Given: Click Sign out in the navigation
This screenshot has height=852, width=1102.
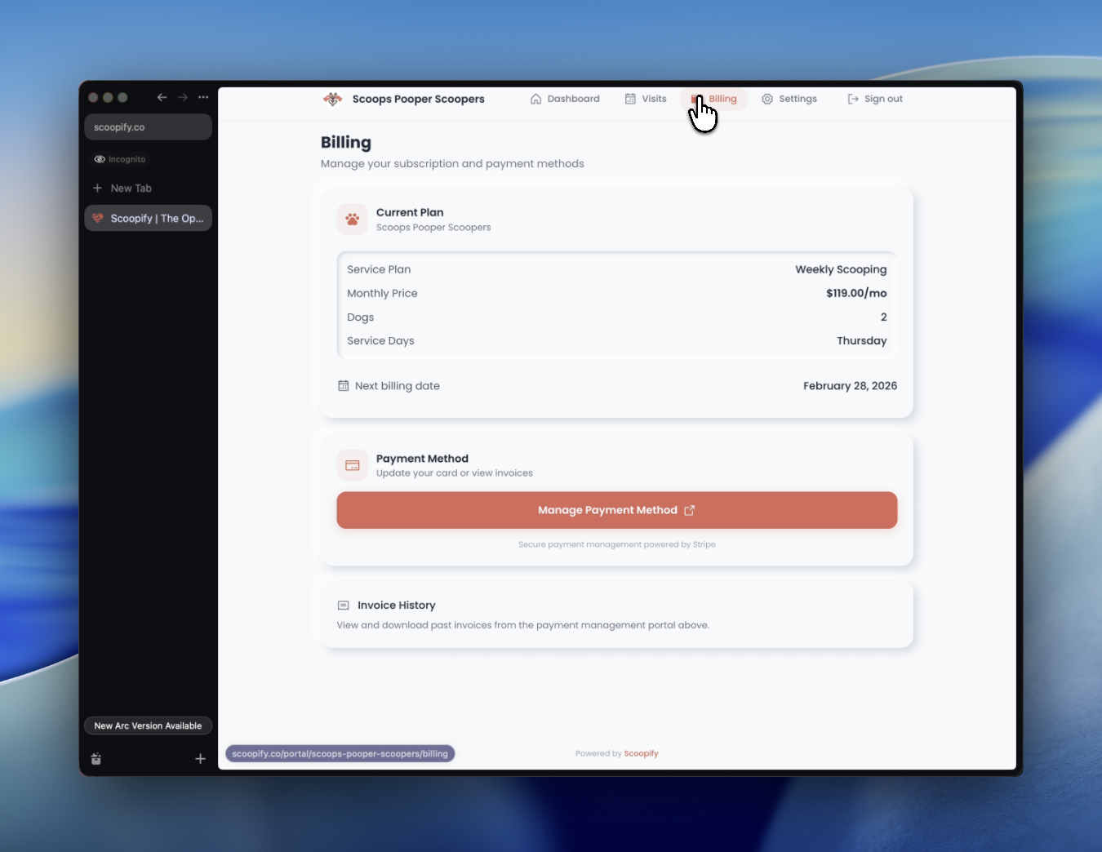Looking at the screenshot, I should (x=875, y=99).
